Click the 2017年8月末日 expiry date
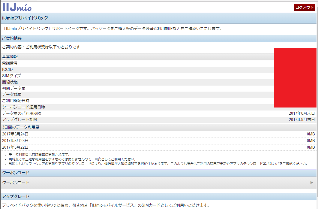 pyautogui.click(x=301, y=113)
